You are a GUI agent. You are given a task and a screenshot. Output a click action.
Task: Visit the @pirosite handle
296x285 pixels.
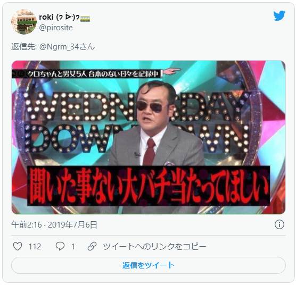[56, 28]
